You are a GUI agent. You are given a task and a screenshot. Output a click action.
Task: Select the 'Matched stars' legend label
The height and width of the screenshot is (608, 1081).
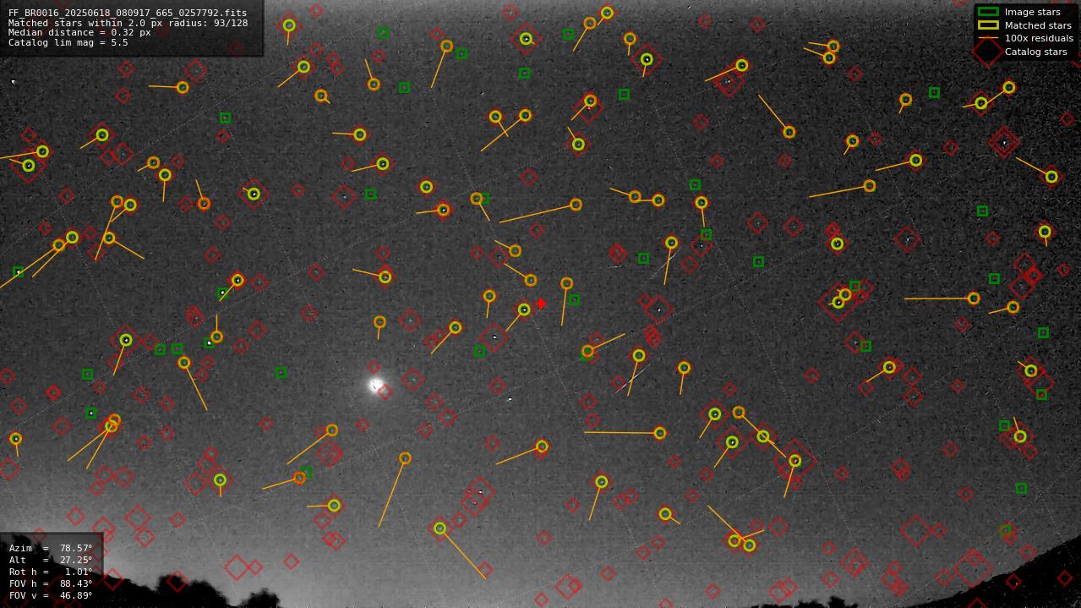[x=1038, y=25]
